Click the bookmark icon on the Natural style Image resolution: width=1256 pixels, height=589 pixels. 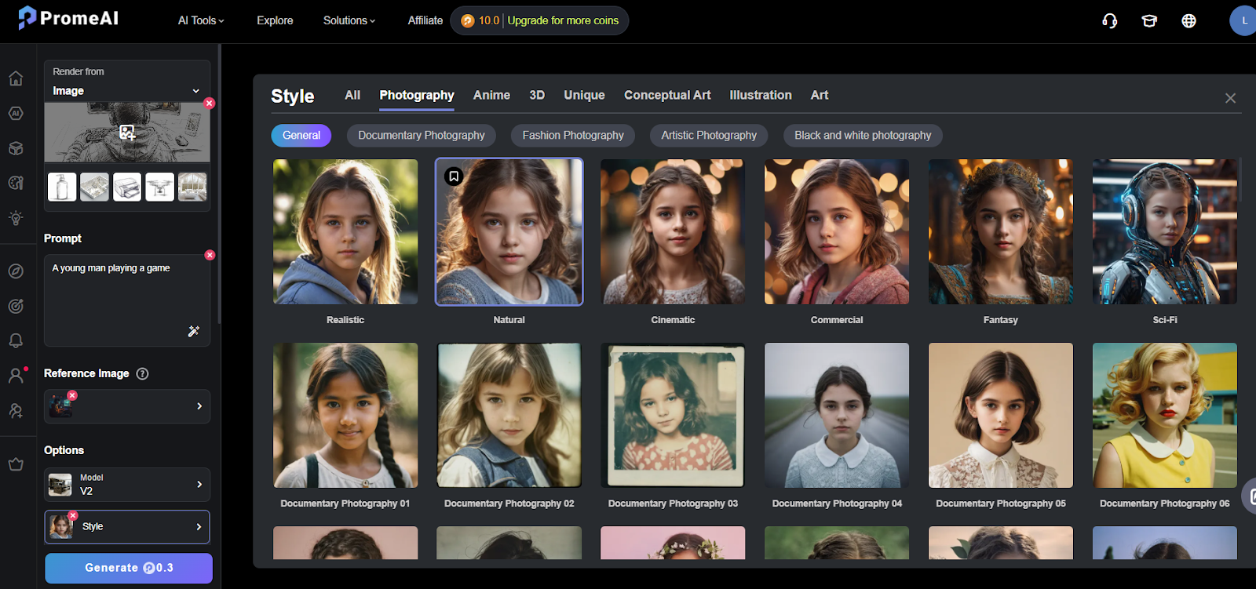tap(454, 176)
